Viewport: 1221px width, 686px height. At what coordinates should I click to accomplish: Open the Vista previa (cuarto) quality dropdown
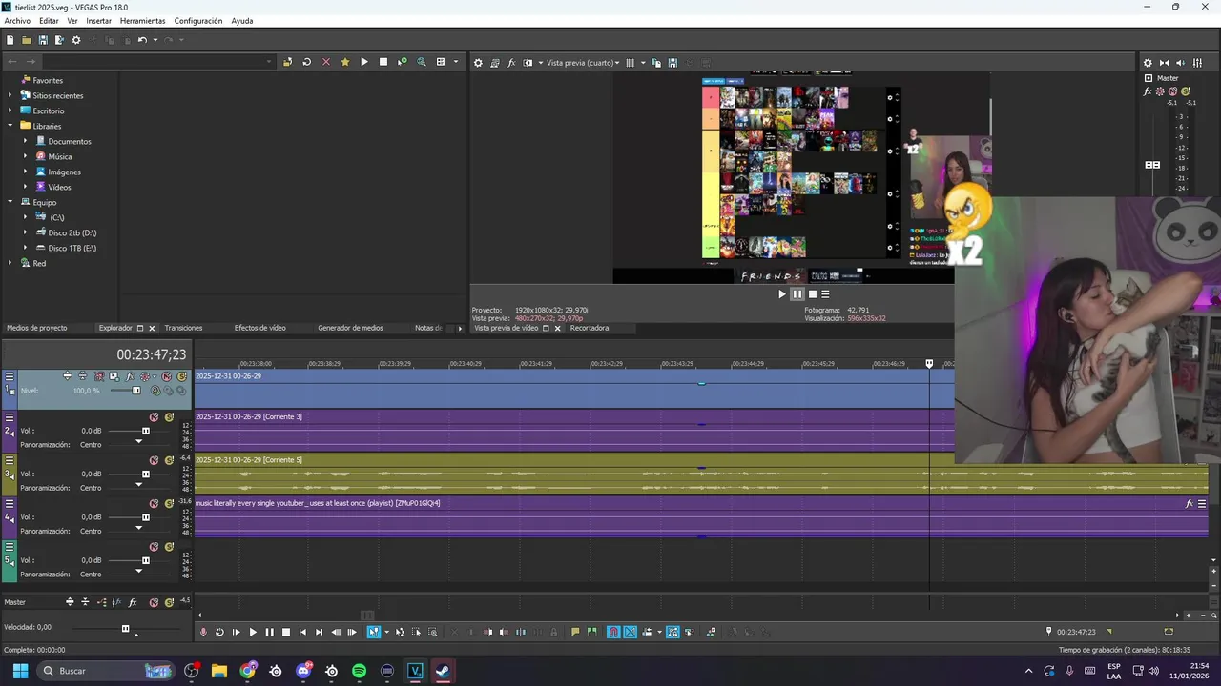click(583, 63)
